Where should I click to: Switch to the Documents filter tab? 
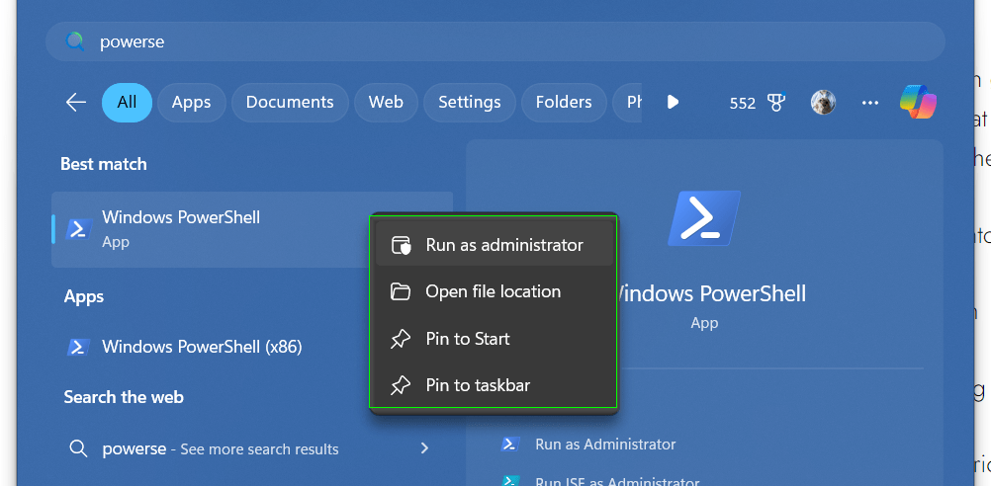coord(289,102)
